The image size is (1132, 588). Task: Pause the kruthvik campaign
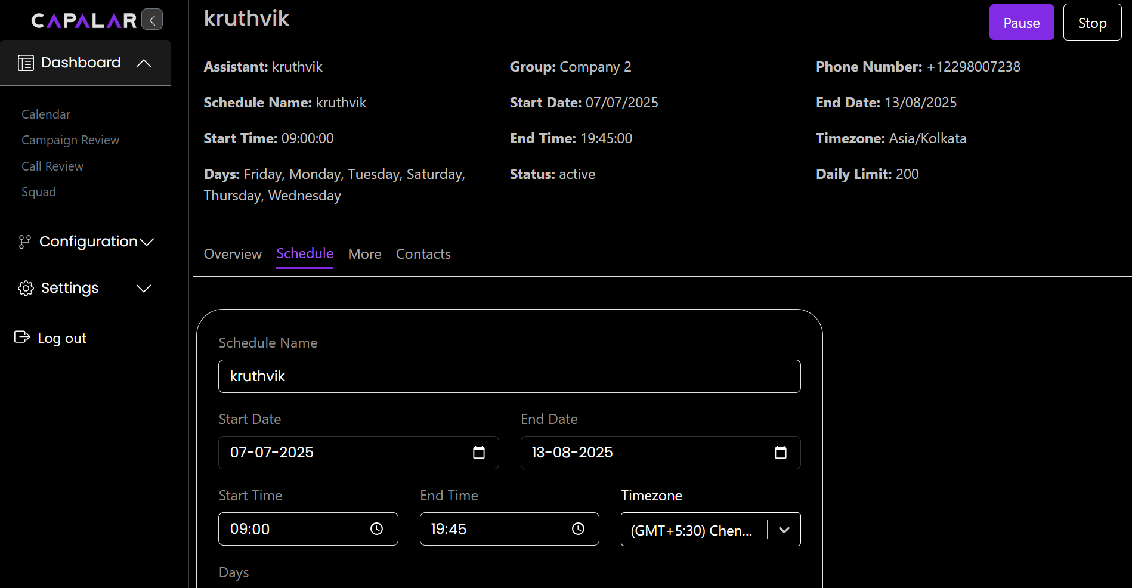(1021, 23)
